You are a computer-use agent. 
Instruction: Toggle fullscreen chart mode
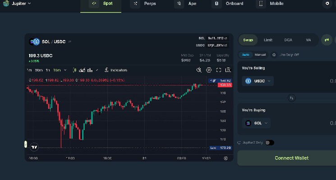219,70
